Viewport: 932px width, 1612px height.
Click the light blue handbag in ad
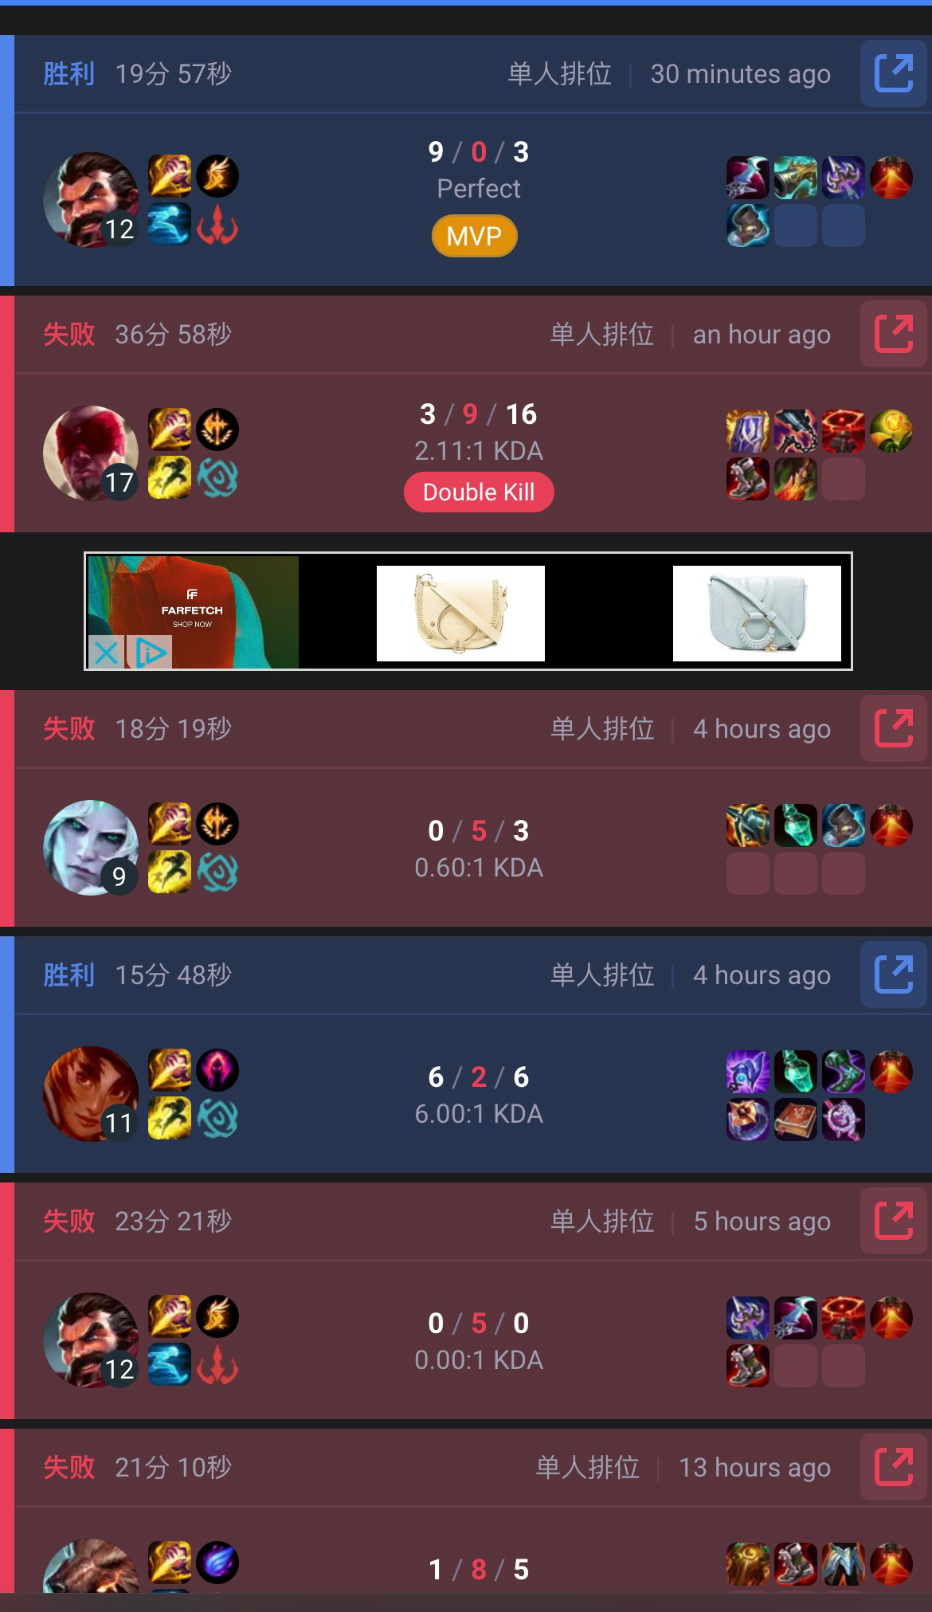[x=757, y=614]
